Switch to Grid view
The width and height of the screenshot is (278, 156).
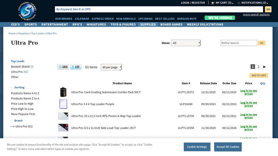tap(63, 67)
